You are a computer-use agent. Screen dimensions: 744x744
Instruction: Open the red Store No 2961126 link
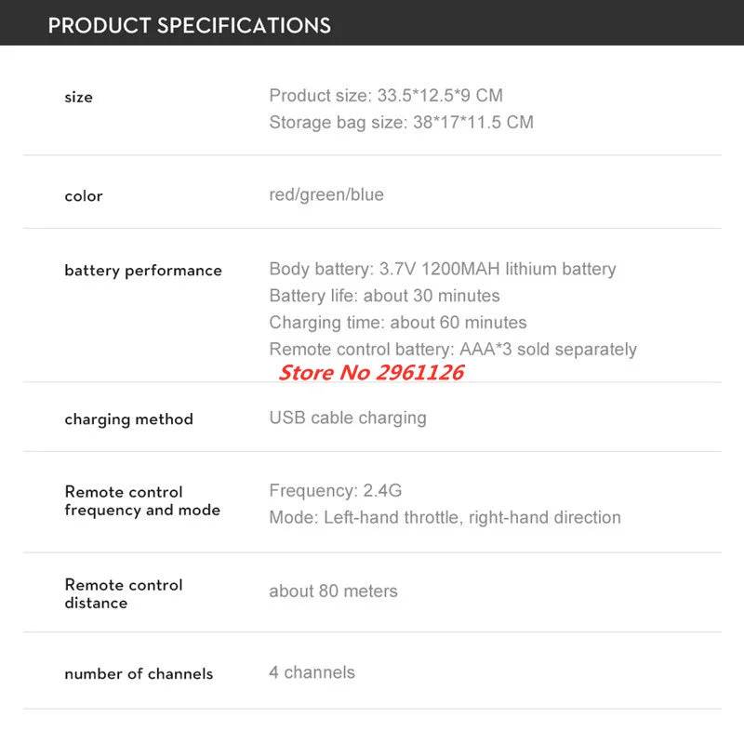click(371, 373)
